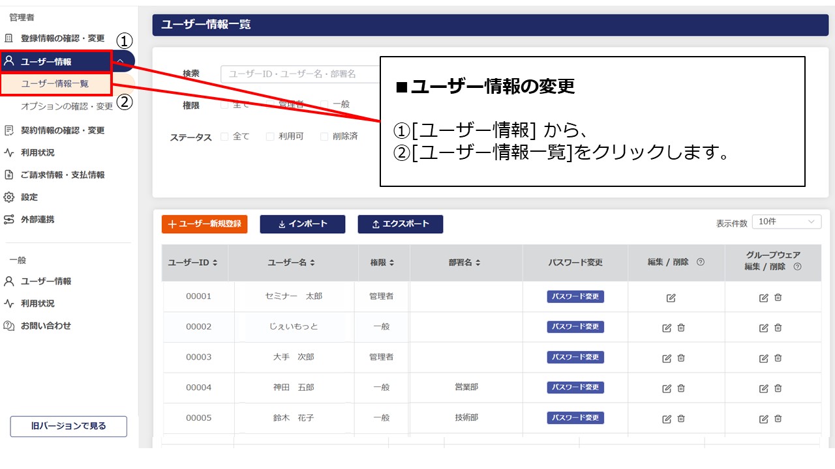This screenshot has height=469, width=835.
Task: Edit 鈴木 花子's groupware entry
Action: pos(763,418)
